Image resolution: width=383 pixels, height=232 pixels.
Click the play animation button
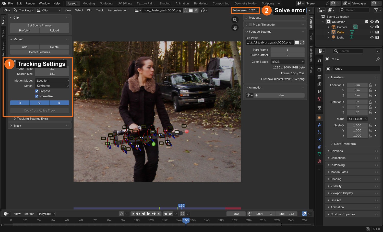pyautogui.click(x=148, y=214)
